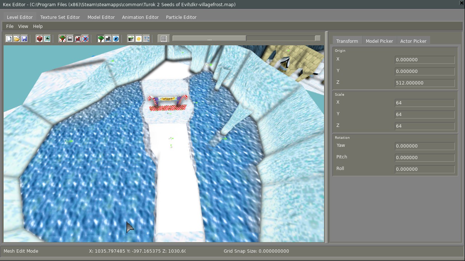Click the green arrow export icon

point(131,39)
